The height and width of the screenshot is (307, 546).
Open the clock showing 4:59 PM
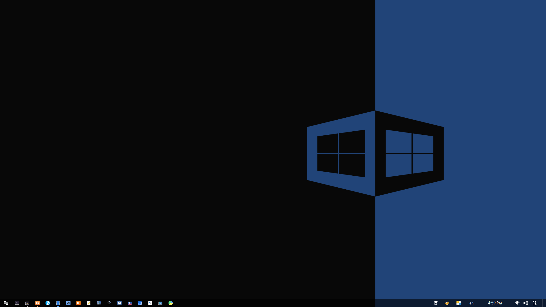pyautogui.click(x=495, y=303)
